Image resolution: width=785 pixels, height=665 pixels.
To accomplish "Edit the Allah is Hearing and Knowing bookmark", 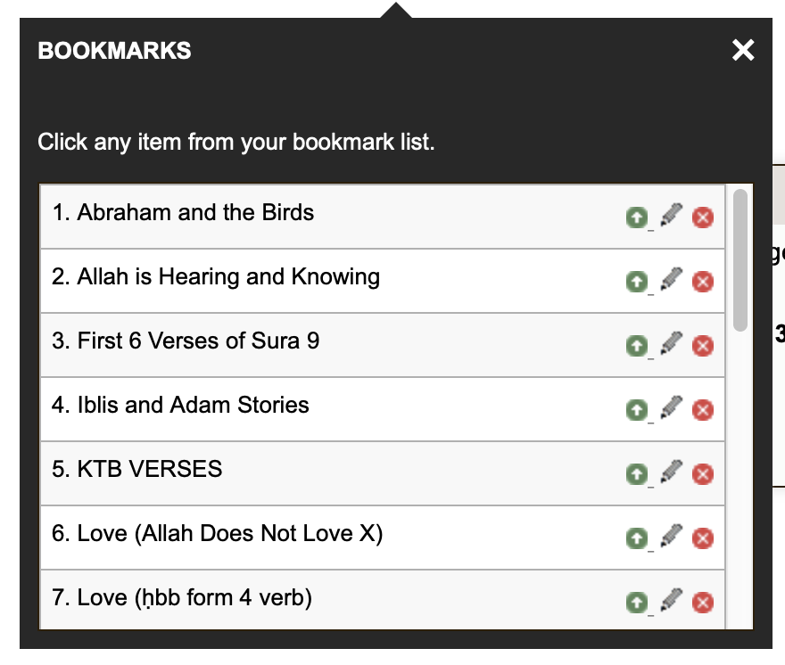I will coord(672,279).
